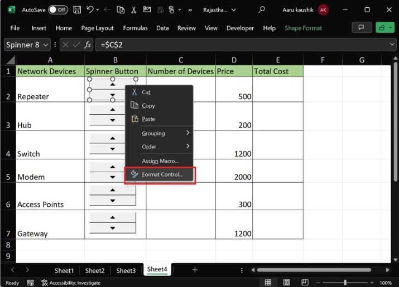Open the Search magnifier in title bar
Image resolution: width=399 pixels, height=287 pixels.
(262, 9)
